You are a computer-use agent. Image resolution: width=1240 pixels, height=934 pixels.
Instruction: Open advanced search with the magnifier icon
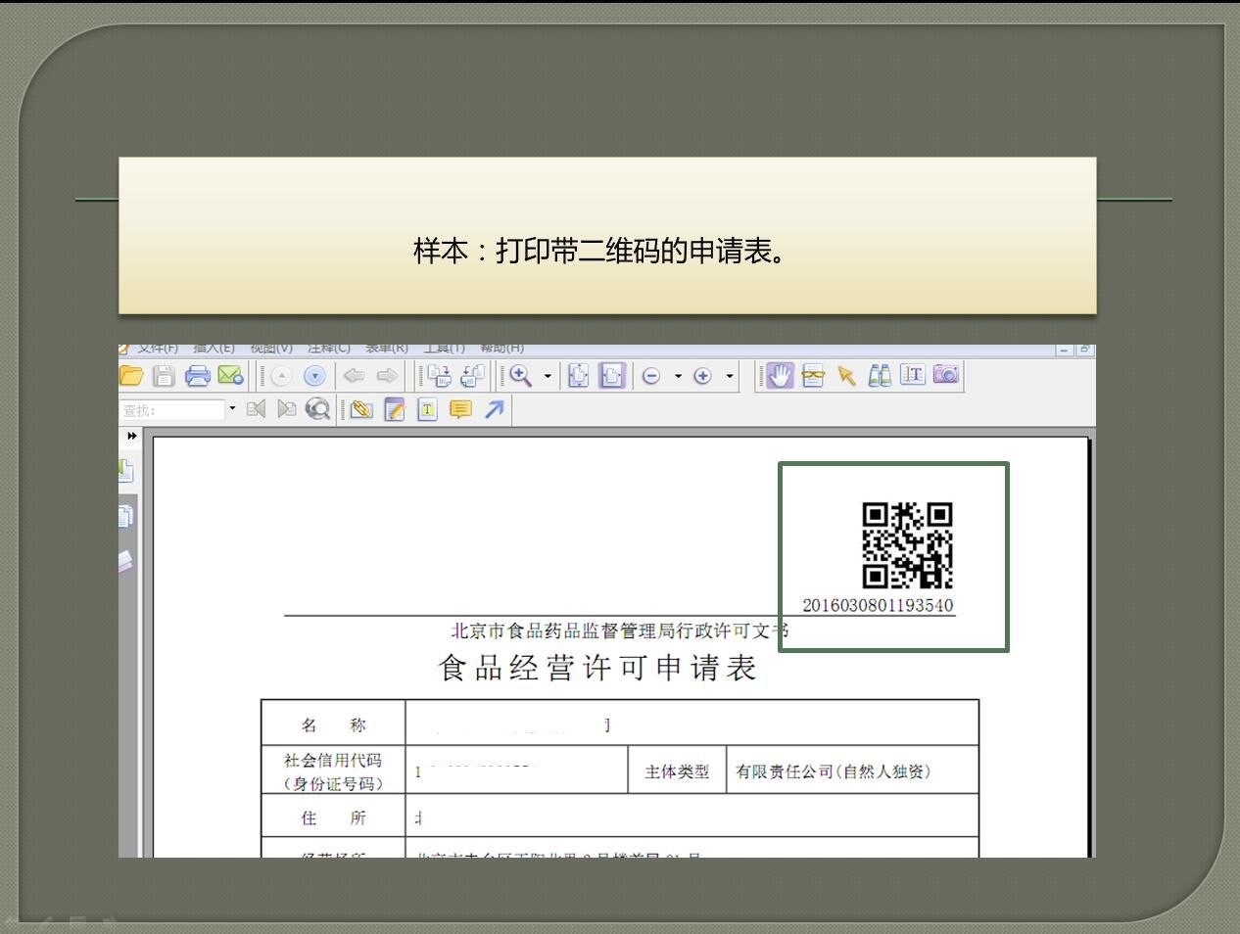317,409
